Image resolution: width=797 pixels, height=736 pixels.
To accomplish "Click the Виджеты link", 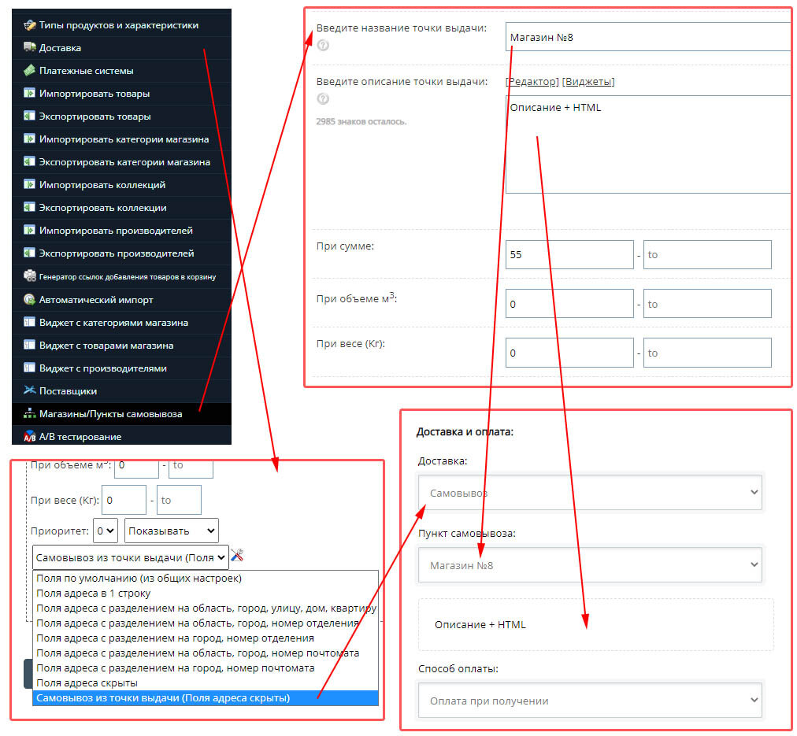I will (x=588, y=82).
